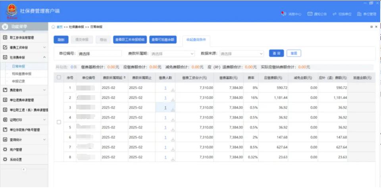Image resolution: width=381 pixels, height=188 pixels.
Task: Switch to the 收起查询条件 tab
Action: 196,39
